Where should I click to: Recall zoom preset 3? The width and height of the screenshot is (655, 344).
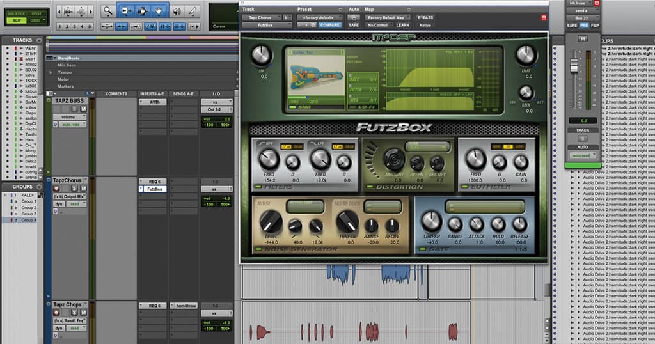coord(74,26)
